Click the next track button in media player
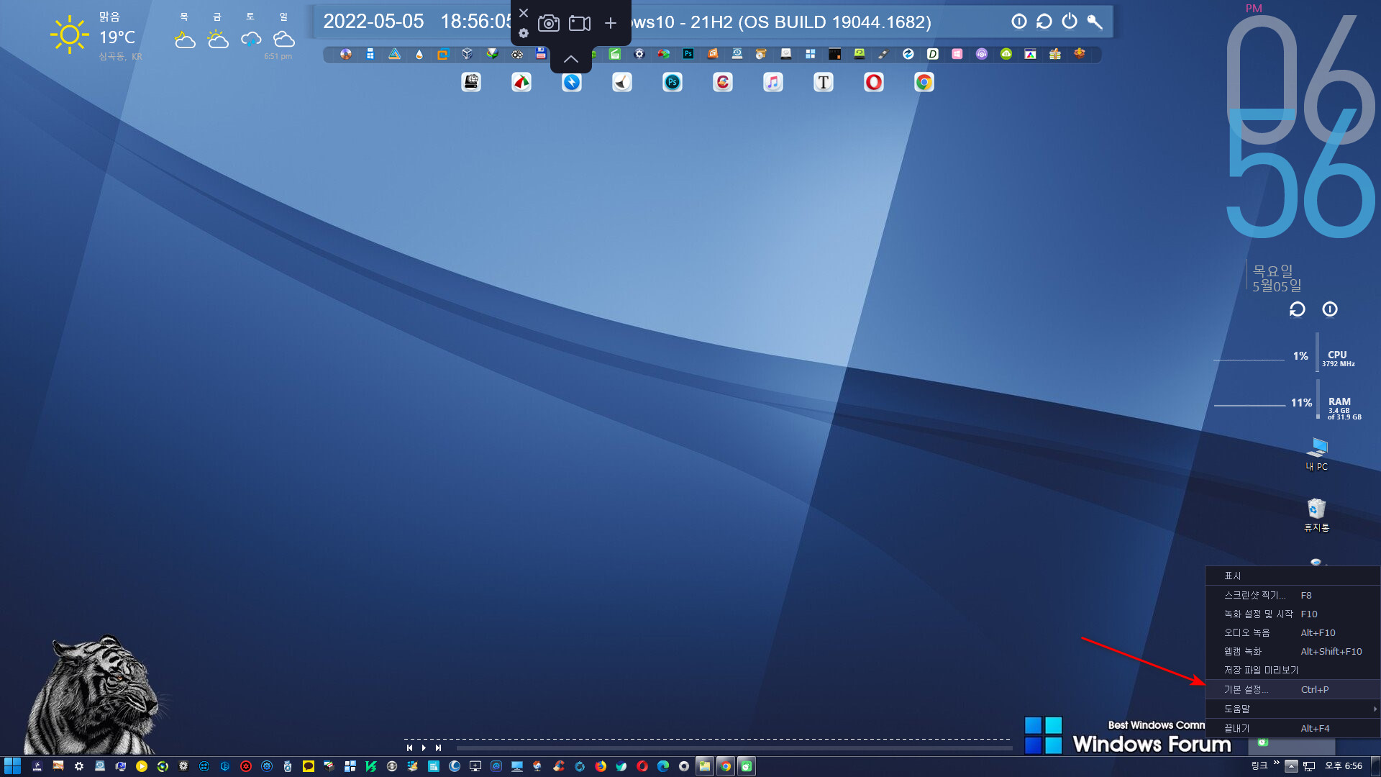This screenshot has width=1381, height=777. tap(438, 748)
